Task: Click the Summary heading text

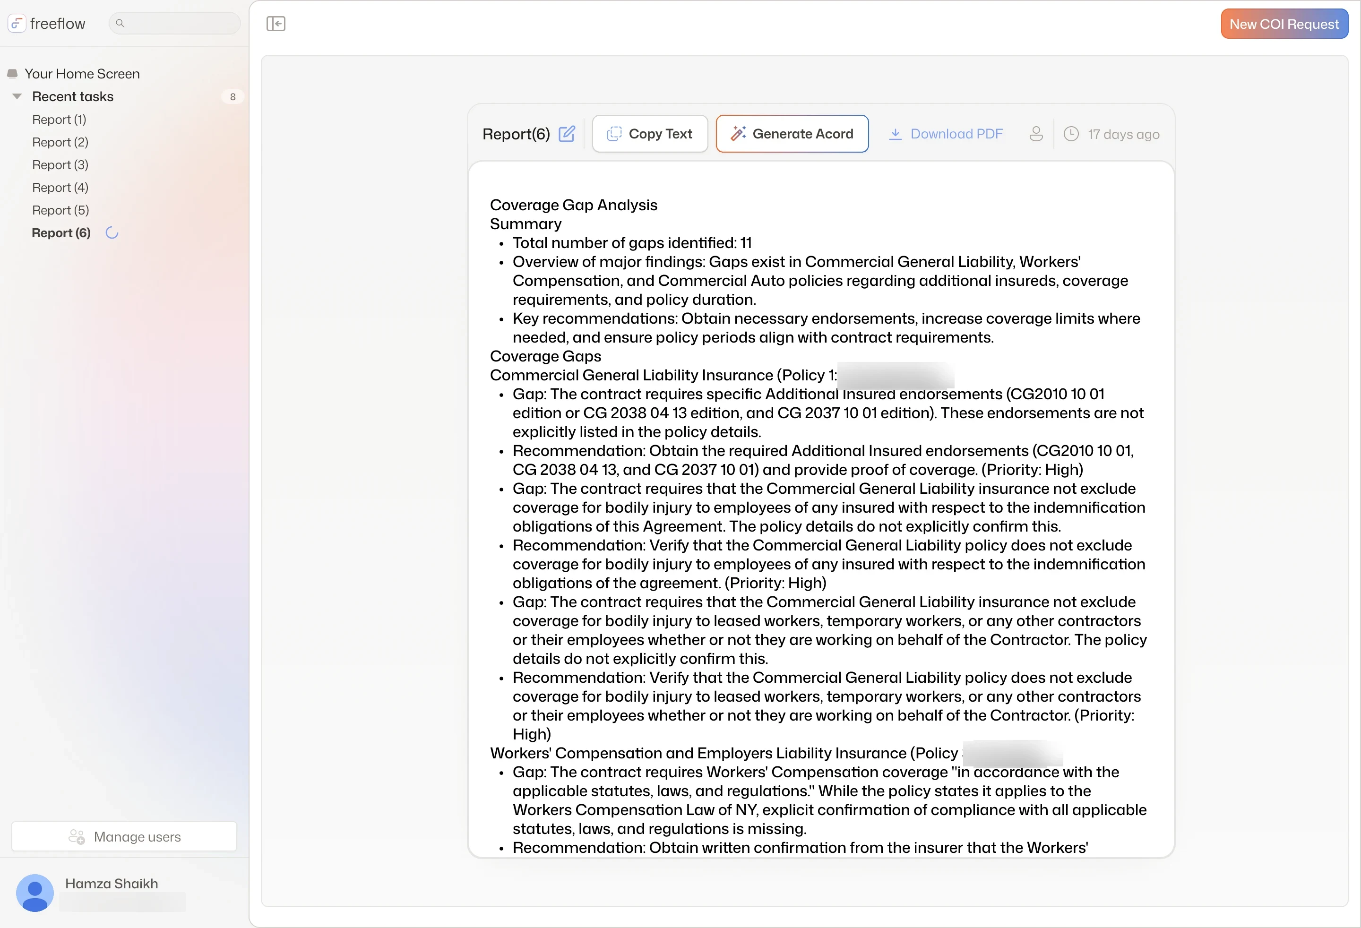Action: point(526,223)
